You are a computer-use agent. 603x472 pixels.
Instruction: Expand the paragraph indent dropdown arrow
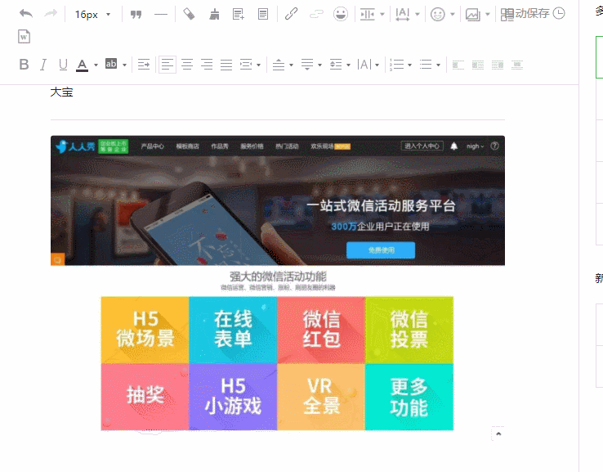[259, 65]
